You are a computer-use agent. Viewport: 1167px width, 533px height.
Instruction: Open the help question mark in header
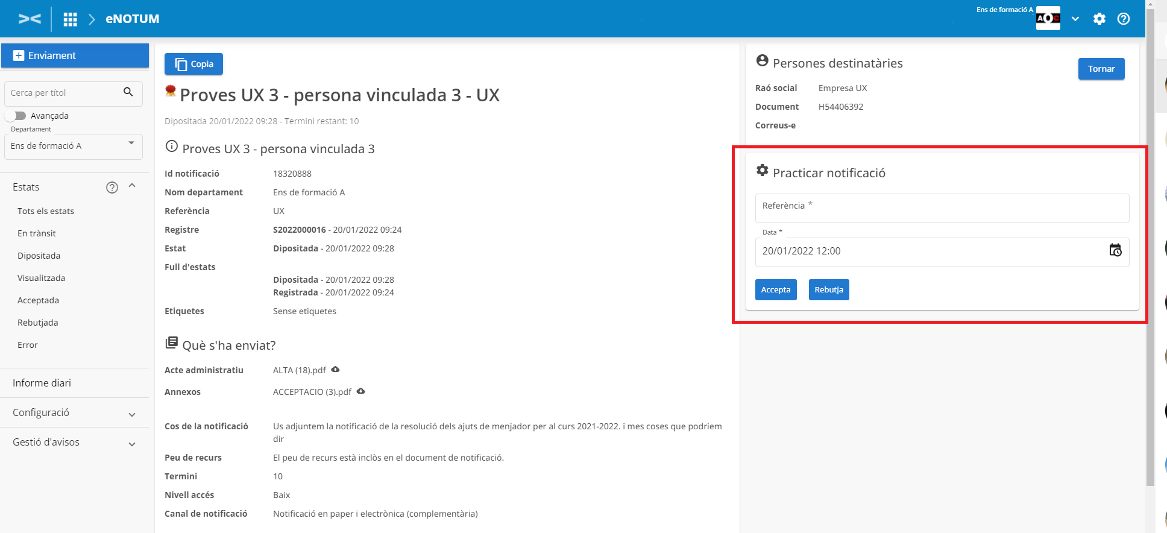[x=1124, y=19]
